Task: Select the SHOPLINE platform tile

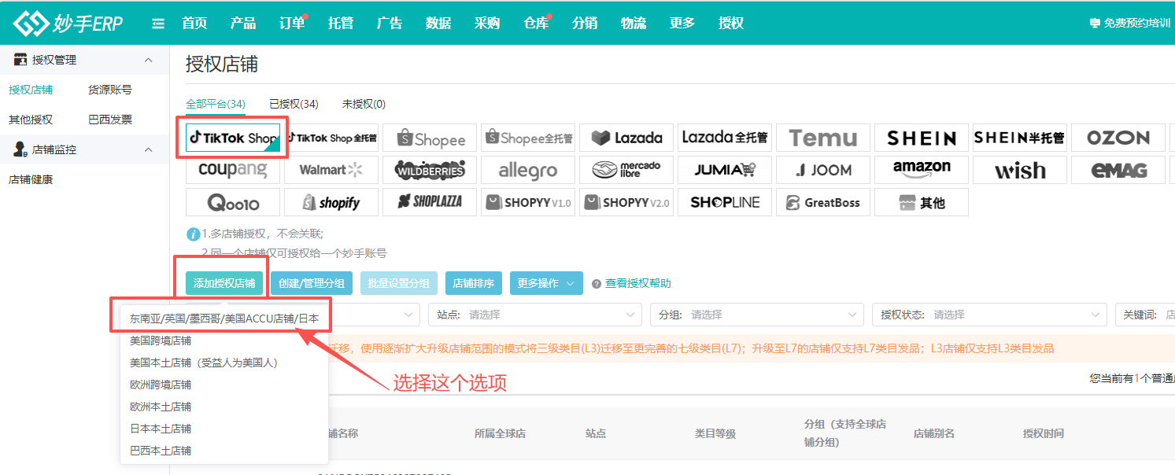Action: click(725, 202)
